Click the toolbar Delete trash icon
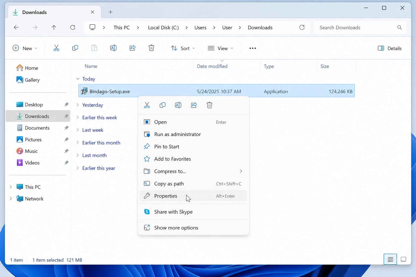The width and height of the screenshot is (416, 277). coord(151,48)
